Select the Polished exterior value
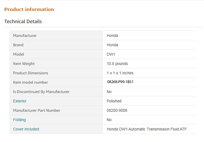The height and width of the screenshot is (142, 204). pyautogui.click(x=114, y=101)
